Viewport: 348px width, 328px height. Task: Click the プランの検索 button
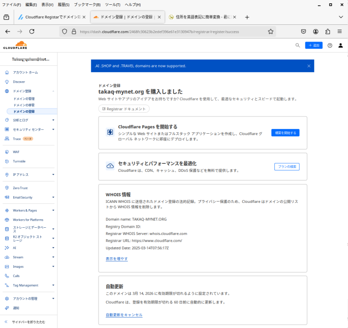point(287,167)
